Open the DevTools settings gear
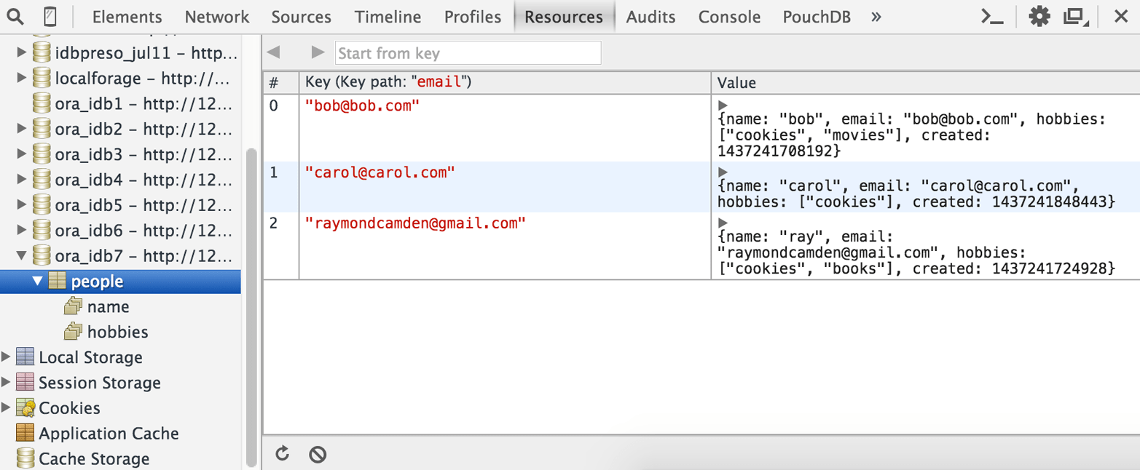Screen dimensions: 1140x470 tap(1039, 15)
